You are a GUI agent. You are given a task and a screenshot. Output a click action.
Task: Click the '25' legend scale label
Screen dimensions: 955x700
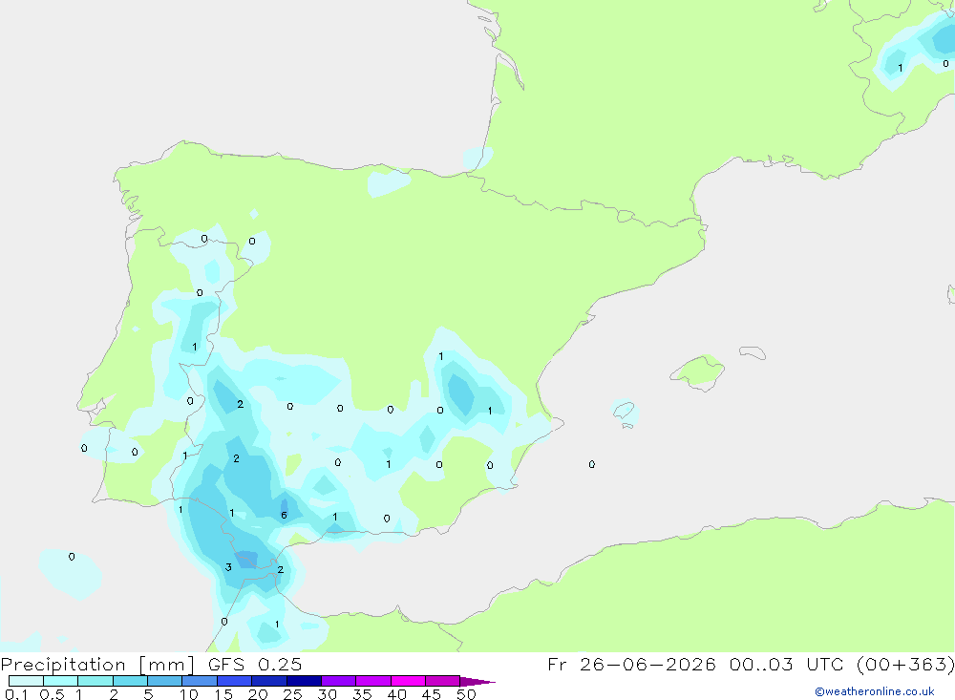[x=293, y=694]
